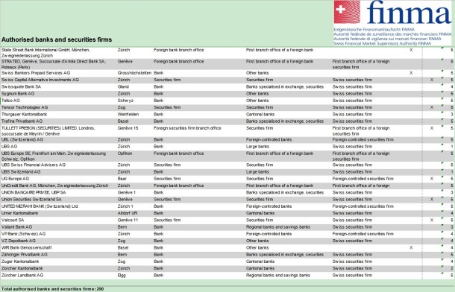The height and width of the screenshot is (292, 455).
Task: Select Swiss Capital Alternative Investments AG
Action: point(40,80)
